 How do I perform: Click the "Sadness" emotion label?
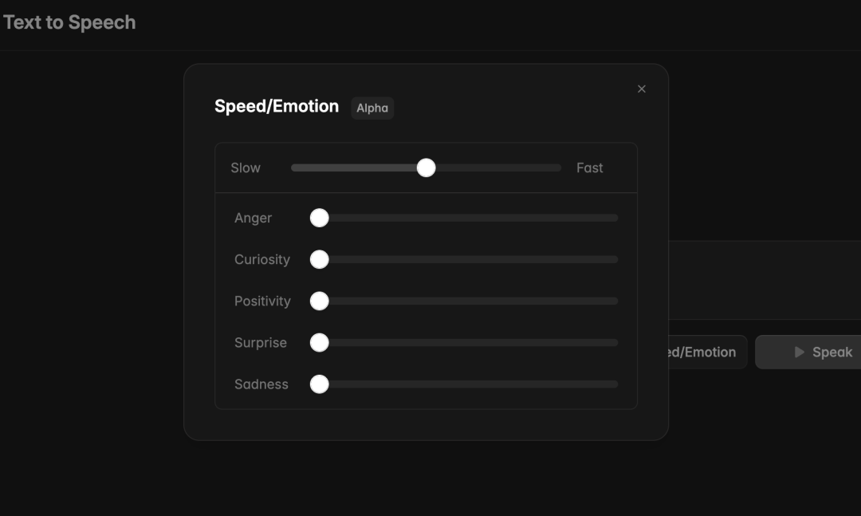pyautogui.click(x=261, y=384)
